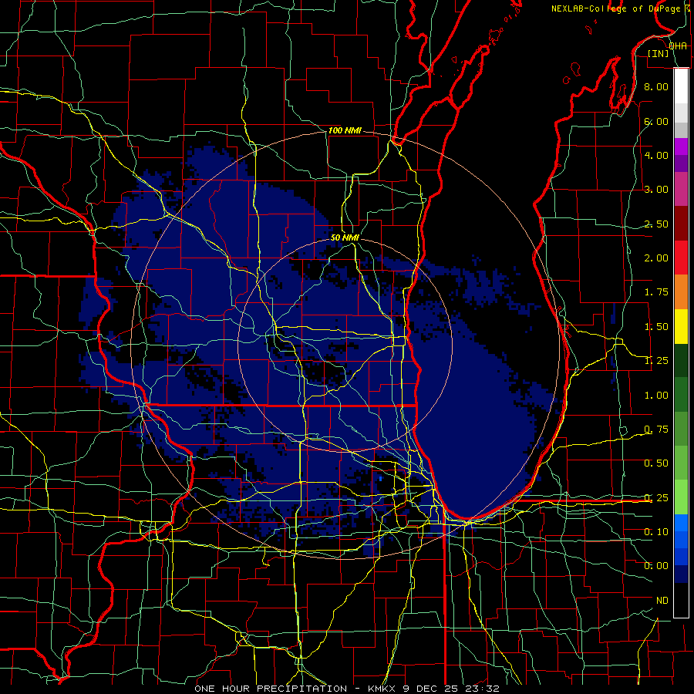Select the 2.50 legend value

656,224
